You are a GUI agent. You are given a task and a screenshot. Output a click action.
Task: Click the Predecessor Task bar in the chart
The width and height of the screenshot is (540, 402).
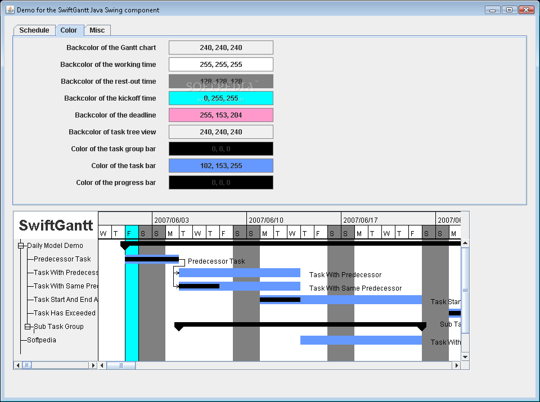[152, 259]
